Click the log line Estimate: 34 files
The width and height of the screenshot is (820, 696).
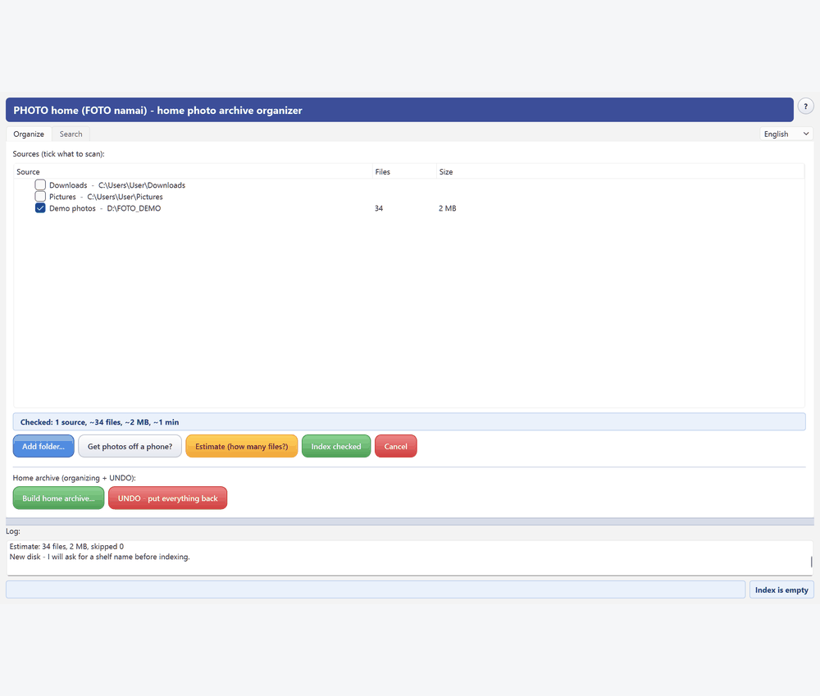click(x=66, y=547)
